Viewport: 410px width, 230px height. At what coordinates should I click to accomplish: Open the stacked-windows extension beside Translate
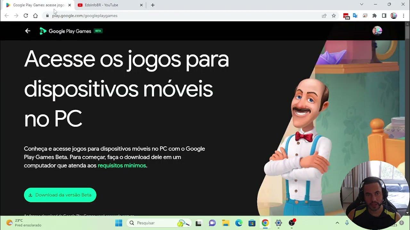coord(365,16)
